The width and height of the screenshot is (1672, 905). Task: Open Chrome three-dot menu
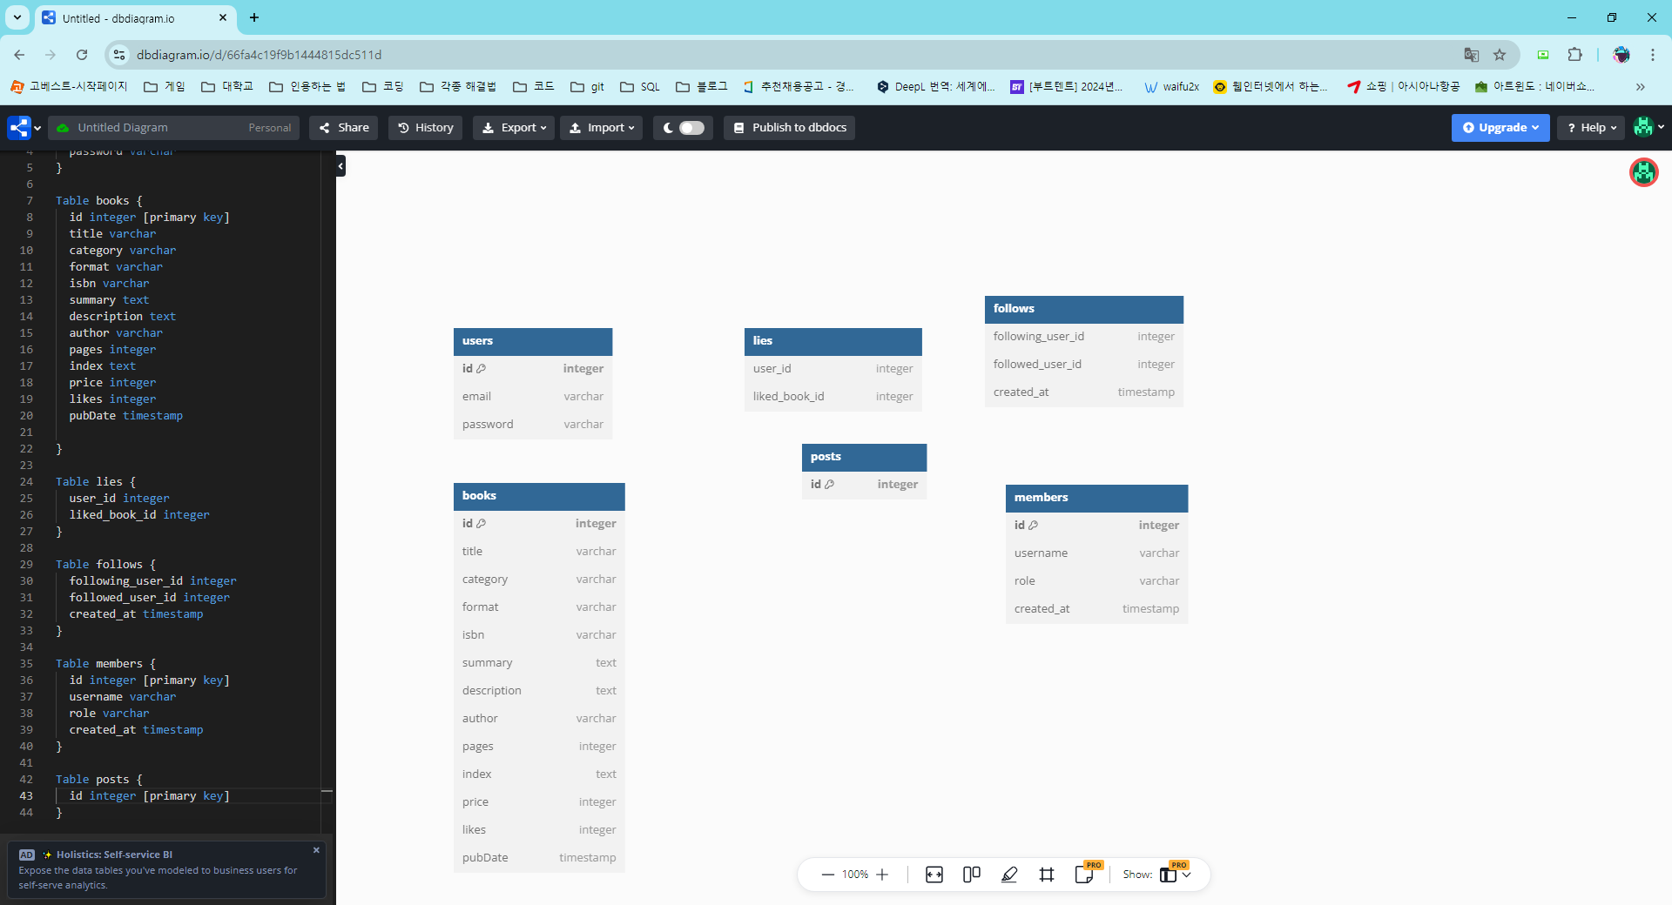click(1653, 55)
